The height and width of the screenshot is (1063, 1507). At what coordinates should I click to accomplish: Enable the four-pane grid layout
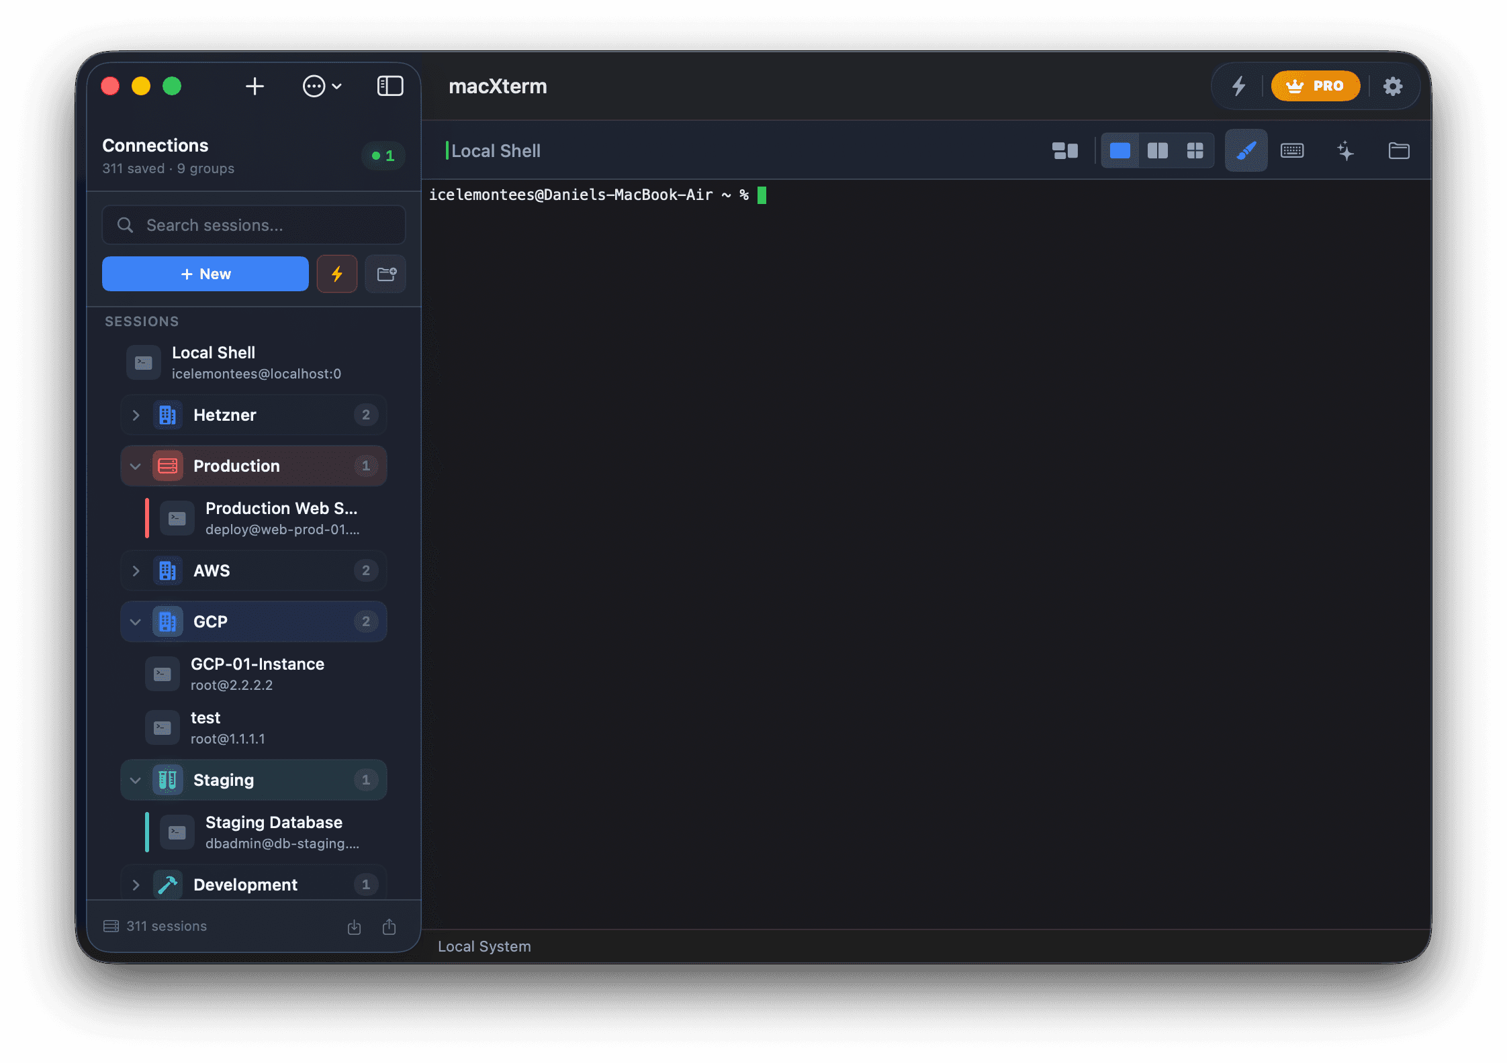click(1196, 150)
